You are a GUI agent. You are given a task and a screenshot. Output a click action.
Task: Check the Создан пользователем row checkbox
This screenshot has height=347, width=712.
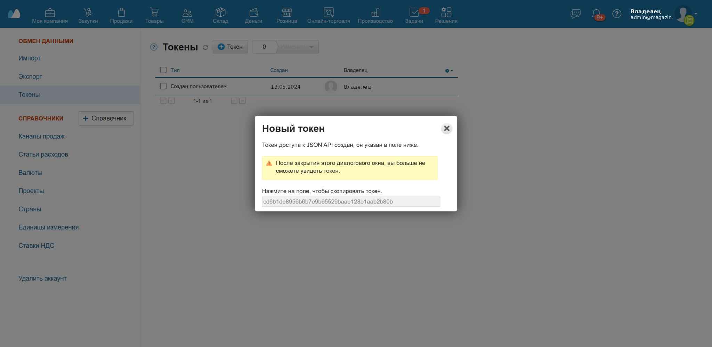pyautogui.click(x=163, y=86)
